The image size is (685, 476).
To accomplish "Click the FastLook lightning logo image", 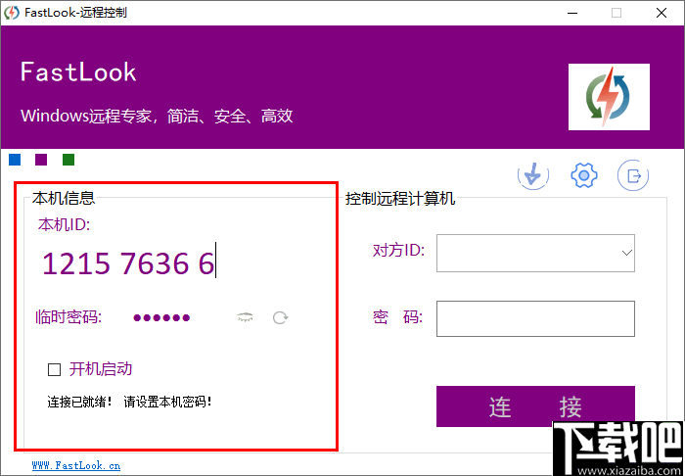I will tap(609, 97).
